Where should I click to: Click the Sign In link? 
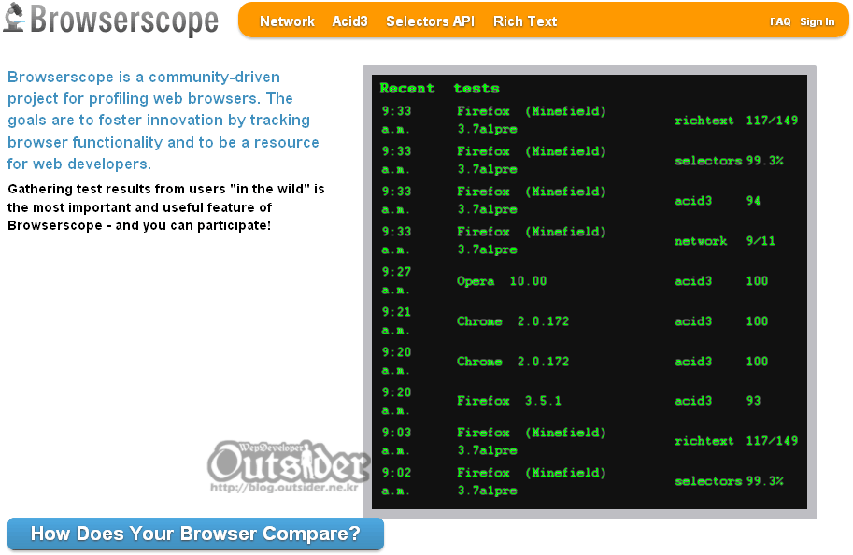pyautogui.click(x=817, y=21)
